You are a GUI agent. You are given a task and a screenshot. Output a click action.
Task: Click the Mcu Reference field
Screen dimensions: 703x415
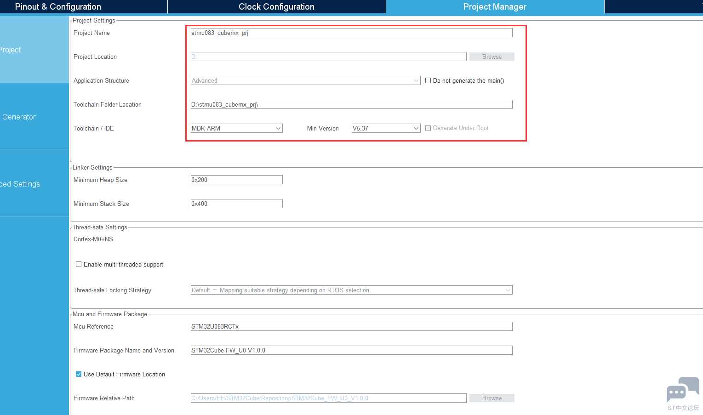351,326
